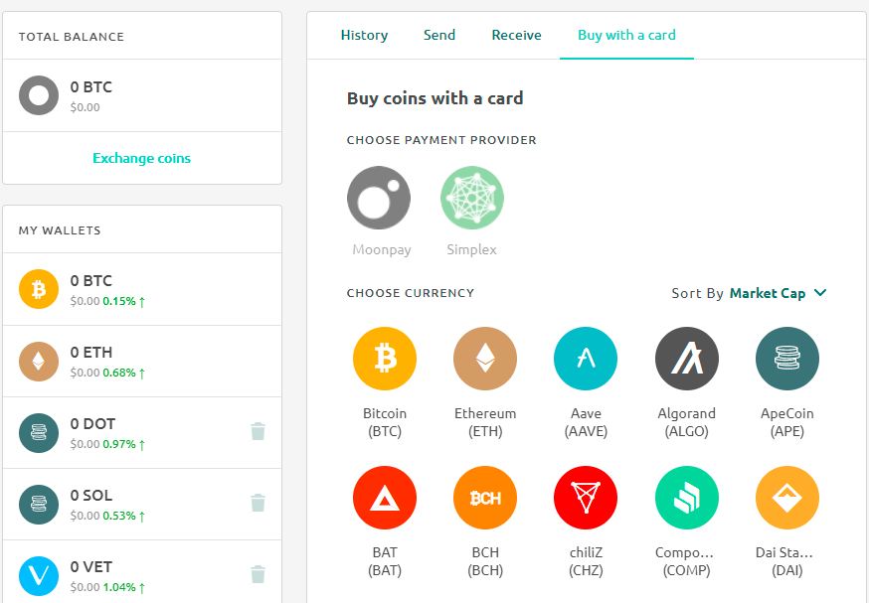Image resolution: width=869 pixels, height=603 pixels.
Task: Click the total balance 0 BTC text
Action: tap(91, 87)
